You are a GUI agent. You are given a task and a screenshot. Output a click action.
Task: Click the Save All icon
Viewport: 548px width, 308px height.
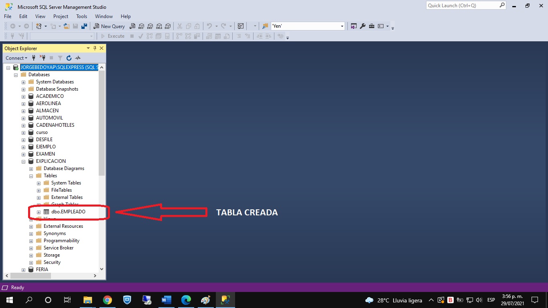click(x=84, y=26)
